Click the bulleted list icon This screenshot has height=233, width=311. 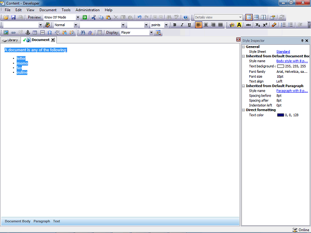291,25
